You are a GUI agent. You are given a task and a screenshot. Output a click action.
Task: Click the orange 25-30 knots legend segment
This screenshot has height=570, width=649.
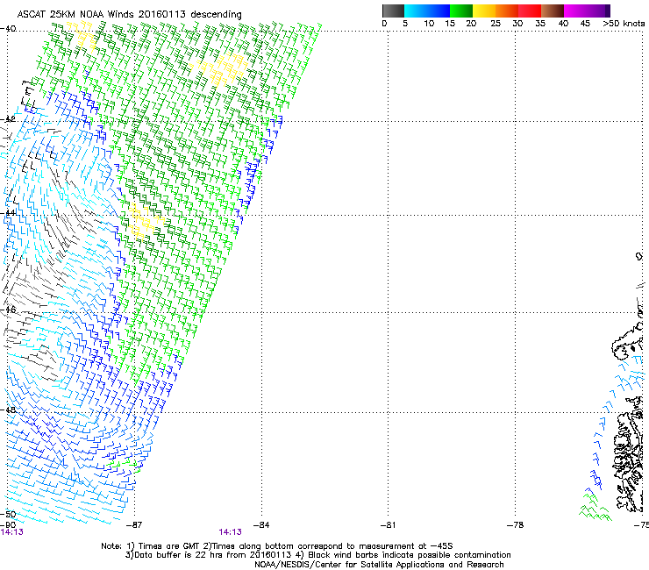pyautogui.click(x=507, y=11)
